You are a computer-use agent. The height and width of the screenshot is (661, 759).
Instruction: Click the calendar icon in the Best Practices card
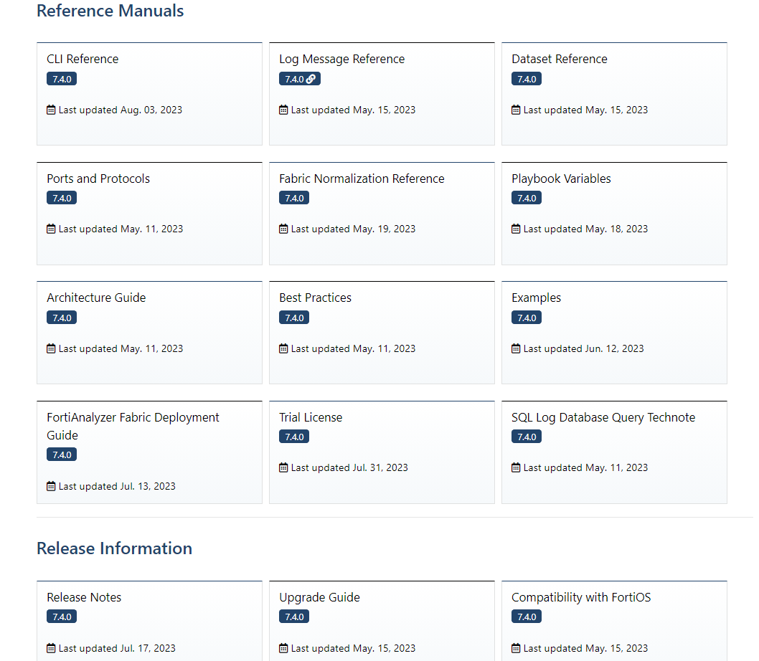tap(283, 348)
